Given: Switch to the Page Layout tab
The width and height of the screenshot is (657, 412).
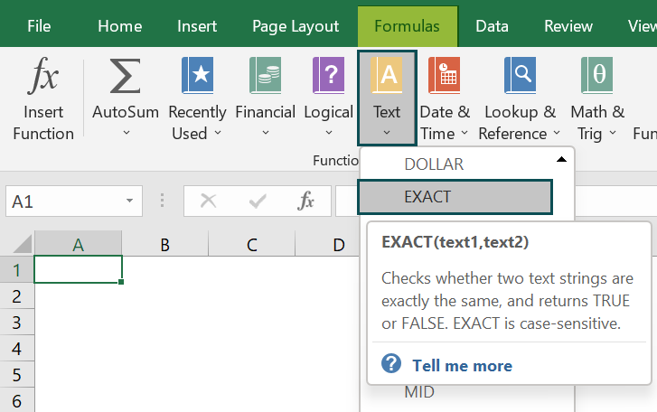Looking at the screenshot, I should click(296, 26).
